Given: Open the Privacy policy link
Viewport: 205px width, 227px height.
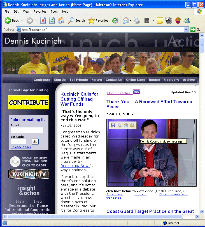Looking at the screenshot, I should [x=21, y=147].
